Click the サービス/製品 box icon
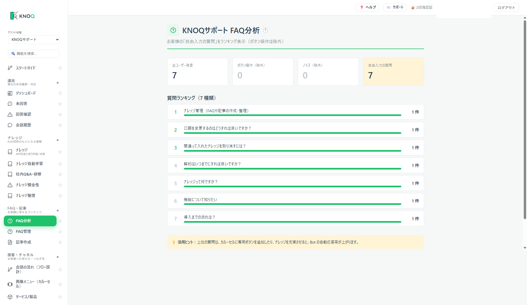Viewport: 527px width, 305px height. [x=10, y=297]
